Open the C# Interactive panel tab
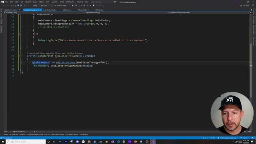Viewport: 256px width, 144px height. tap(14, 134)
